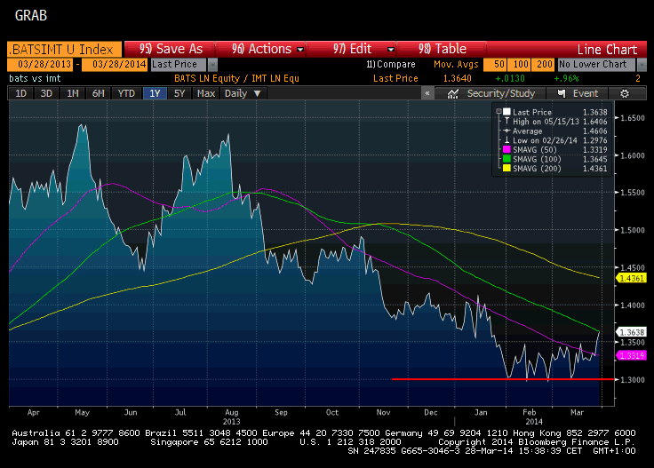Click the .BATSIMT U Index ticker field
The height and width of the screenshot is (468, 654).
(65, 49)
